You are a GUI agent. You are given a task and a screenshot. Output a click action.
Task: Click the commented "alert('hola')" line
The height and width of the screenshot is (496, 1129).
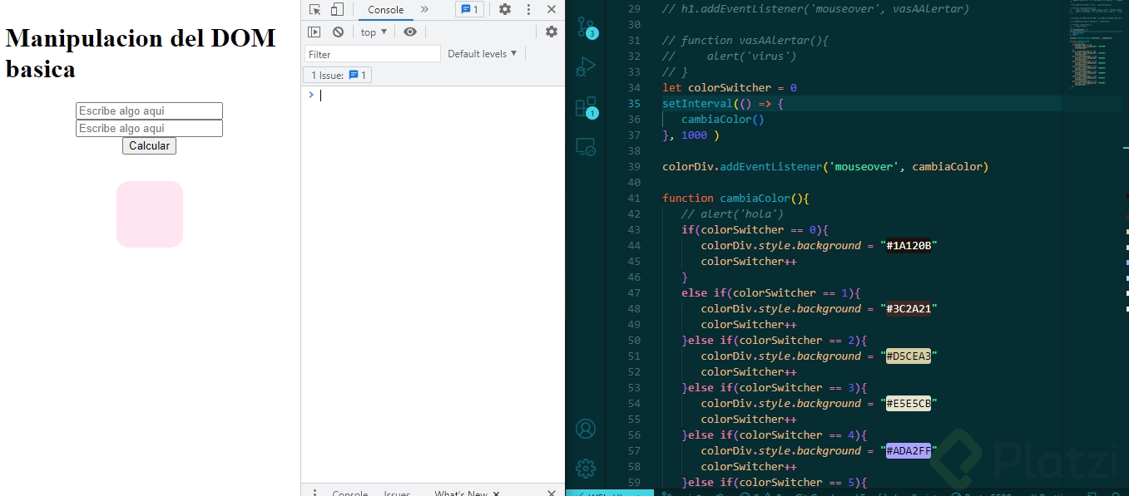(732, 214)
